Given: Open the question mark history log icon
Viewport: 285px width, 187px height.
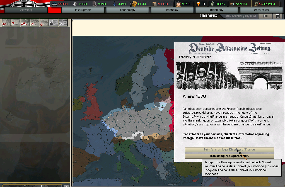Looking at the screenshot, I should coord(15,23).
